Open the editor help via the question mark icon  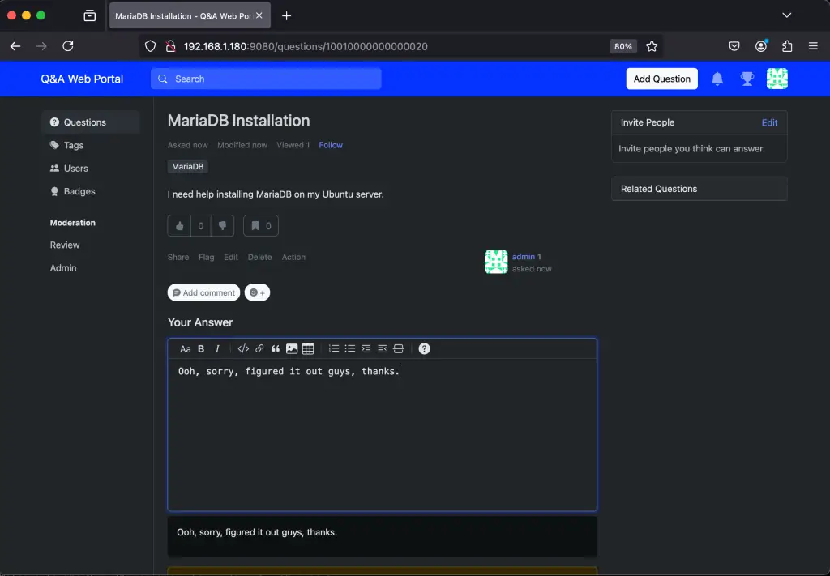coord(424,348)
